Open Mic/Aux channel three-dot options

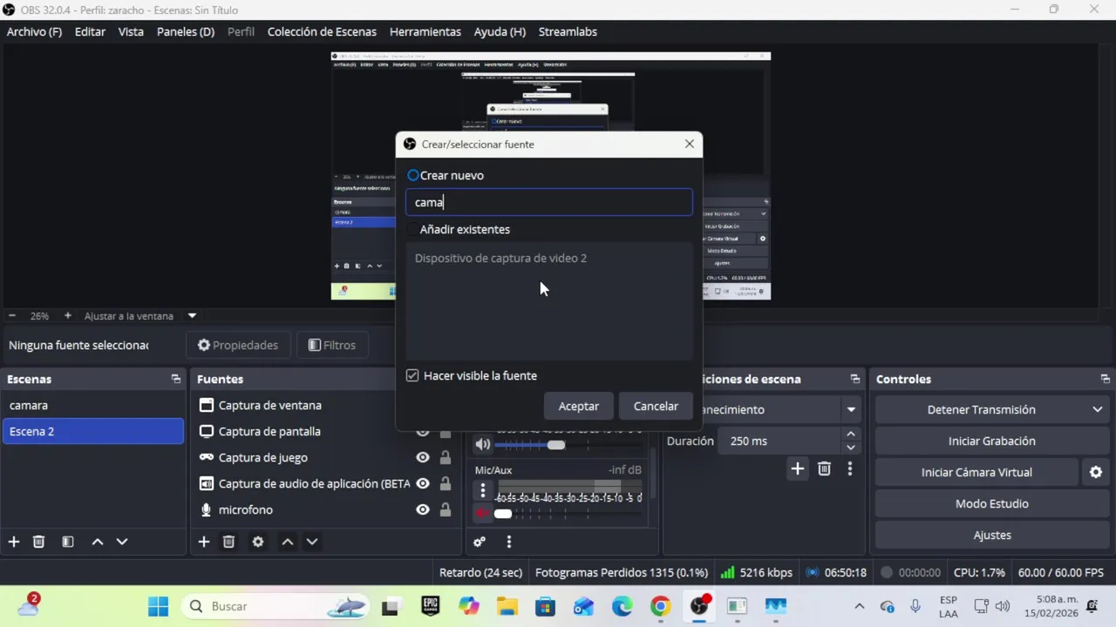point(483,491)
